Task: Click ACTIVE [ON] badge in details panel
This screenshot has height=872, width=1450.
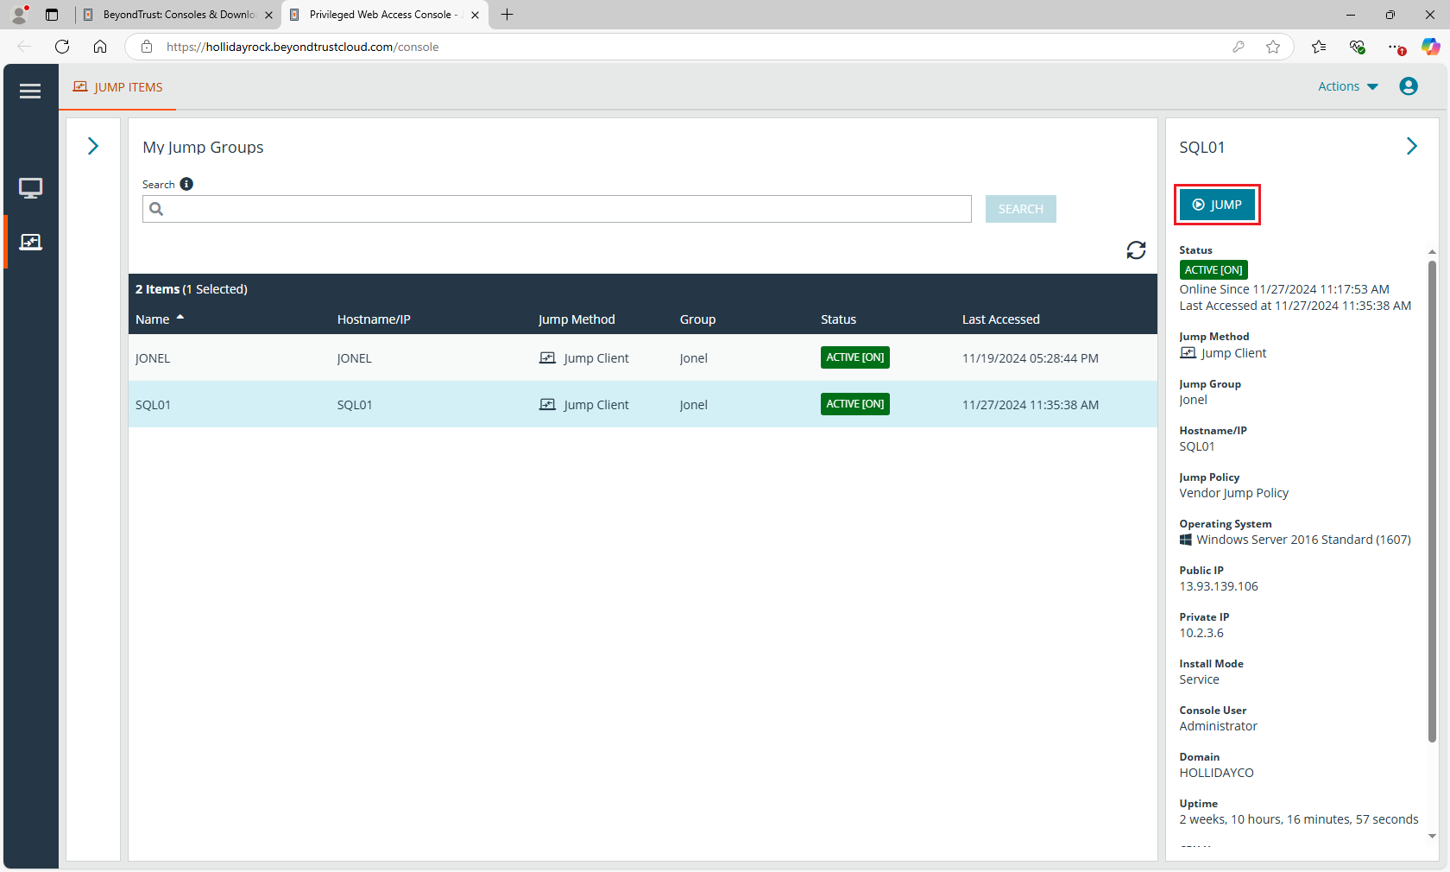Action: pos(1214,270)
